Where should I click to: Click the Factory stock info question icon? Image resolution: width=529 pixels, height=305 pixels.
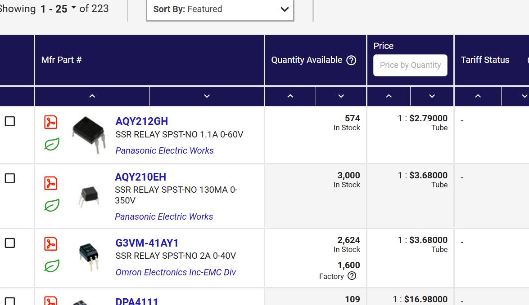pyautogui.click(x=352, y=276)
